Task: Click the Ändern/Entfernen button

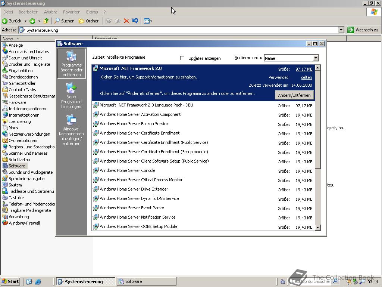Action: tap(294, 95)
